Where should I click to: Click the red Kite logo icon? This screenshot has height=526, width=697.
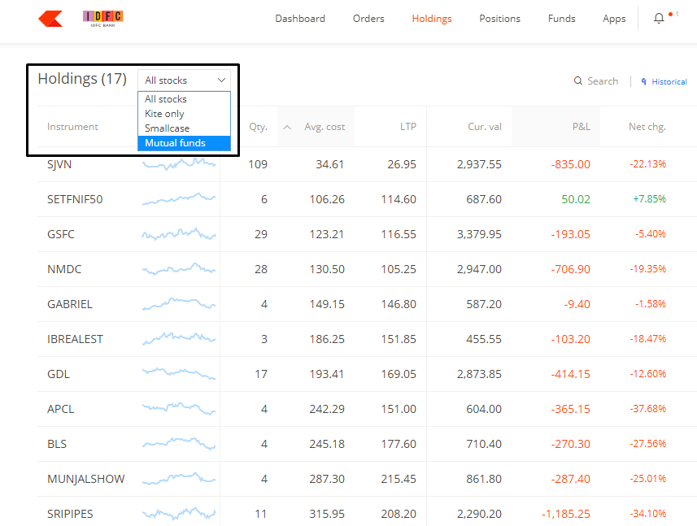(50, 19)
